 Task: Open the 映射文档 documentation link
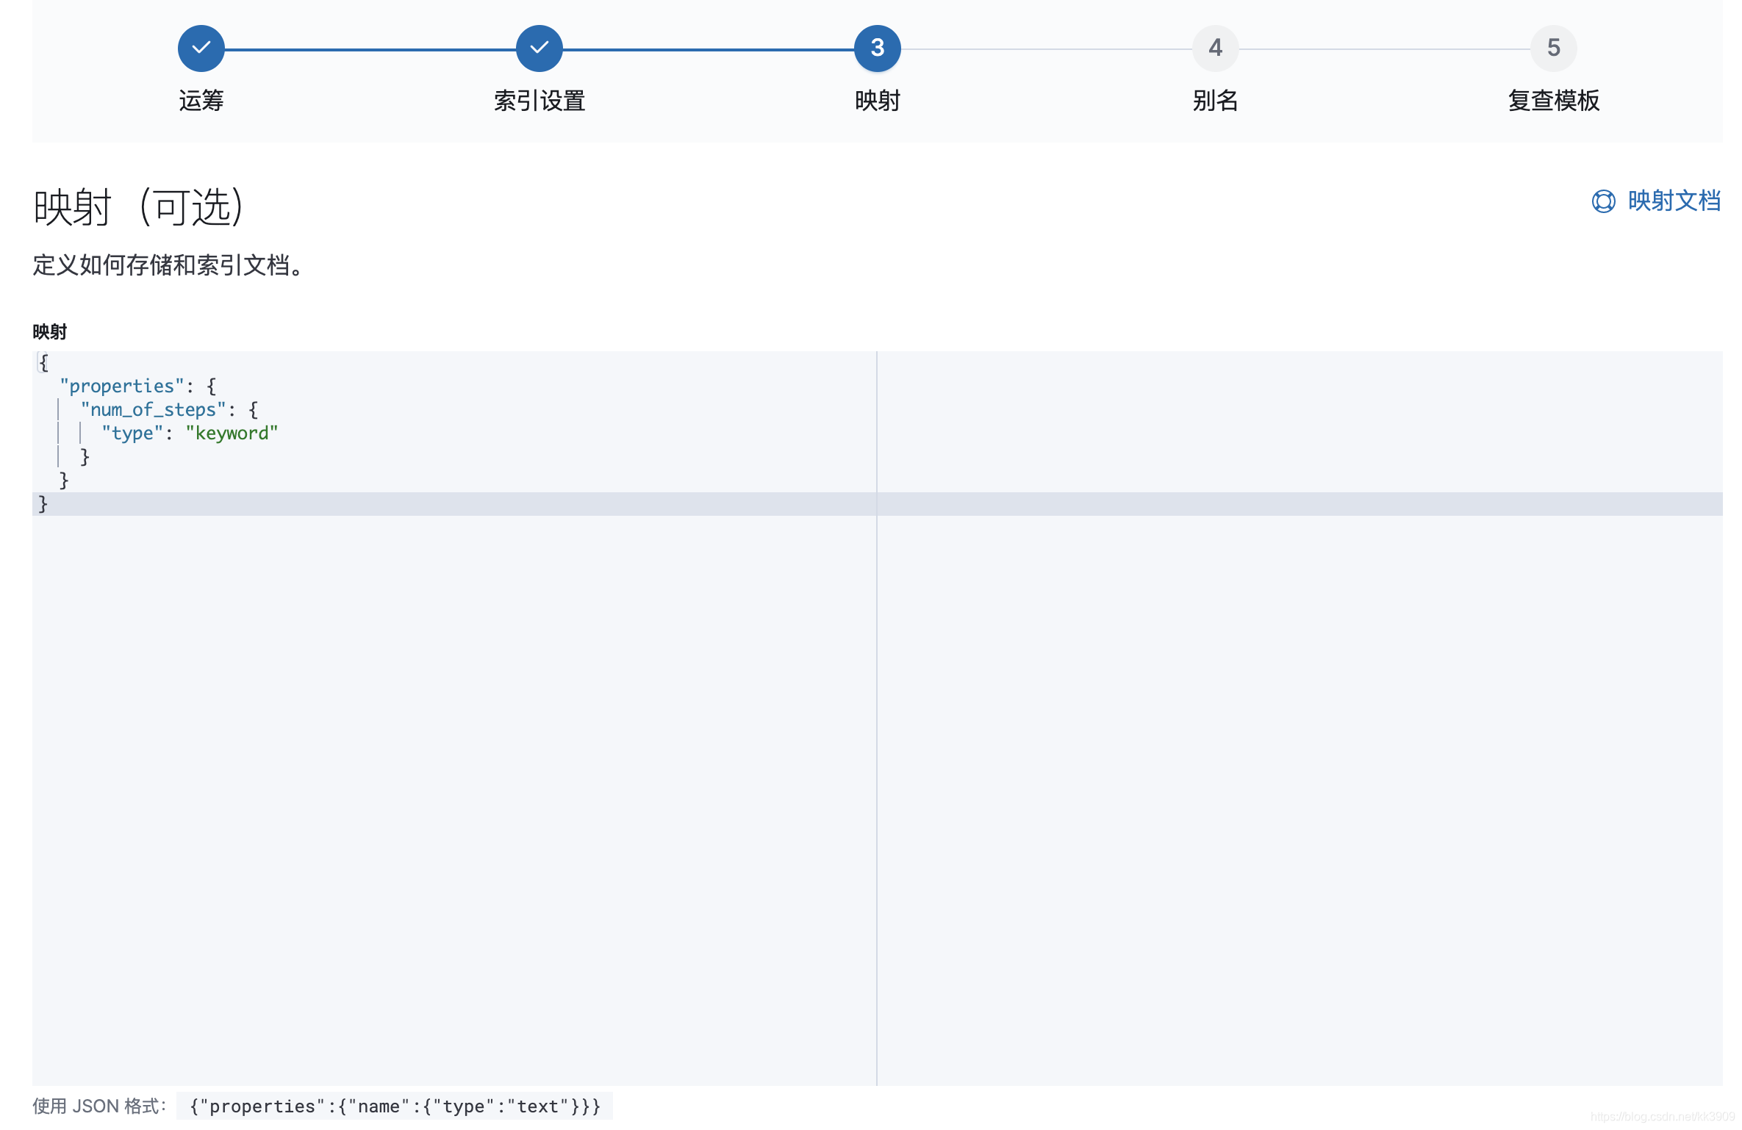1674,201
